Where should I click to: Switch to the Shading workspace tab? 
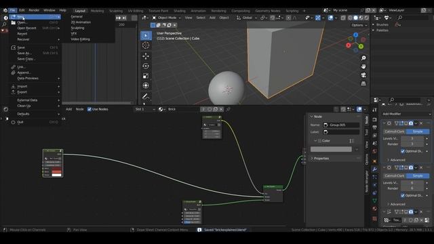click(x=179, y=11)
